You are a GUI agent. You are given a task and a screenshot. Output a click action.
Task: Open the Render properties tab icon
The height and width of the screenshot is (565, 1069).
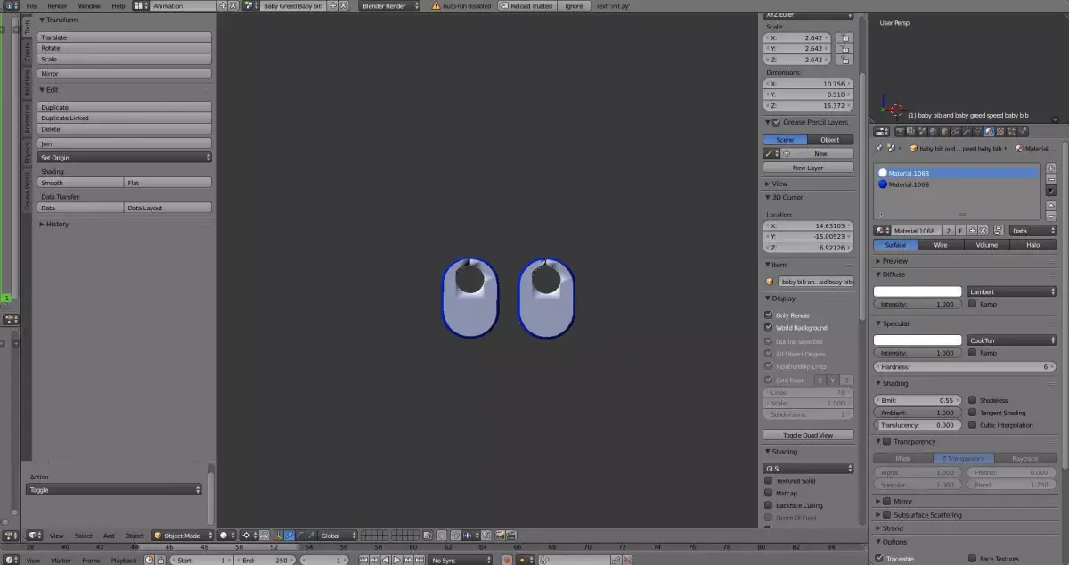pyautogui.click(x=900, y=131)
